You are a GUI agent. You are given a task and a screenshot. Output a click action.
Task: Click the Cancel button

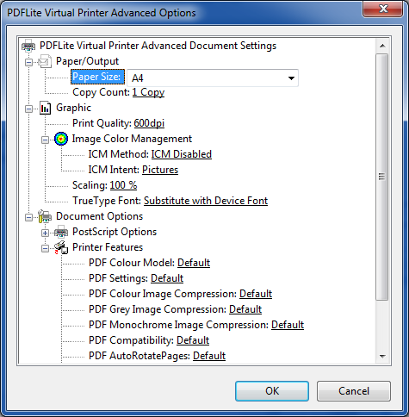354,391
